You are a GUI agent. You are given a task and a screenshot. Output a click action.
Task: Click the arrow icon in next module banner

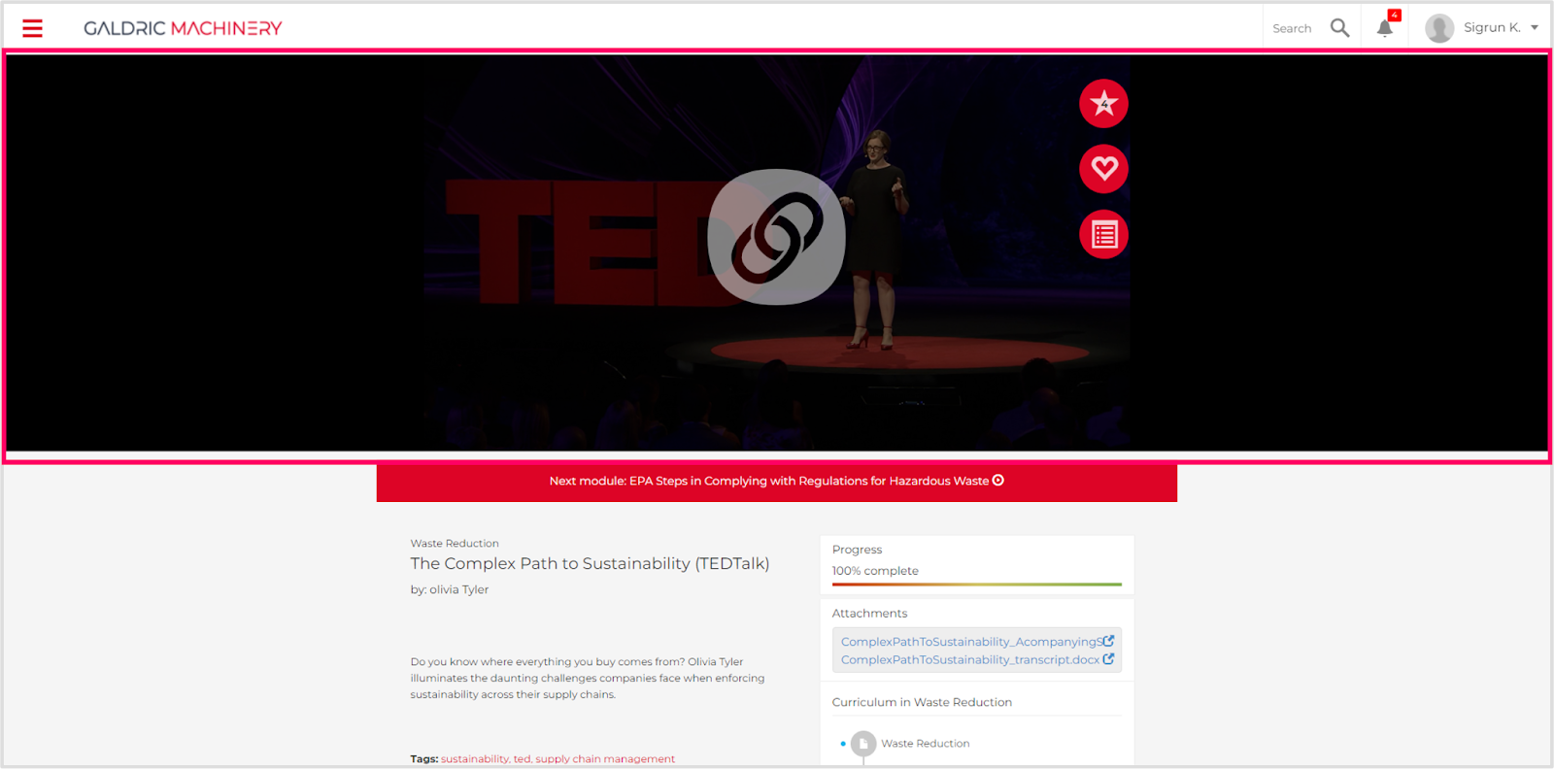pos(998,481)
